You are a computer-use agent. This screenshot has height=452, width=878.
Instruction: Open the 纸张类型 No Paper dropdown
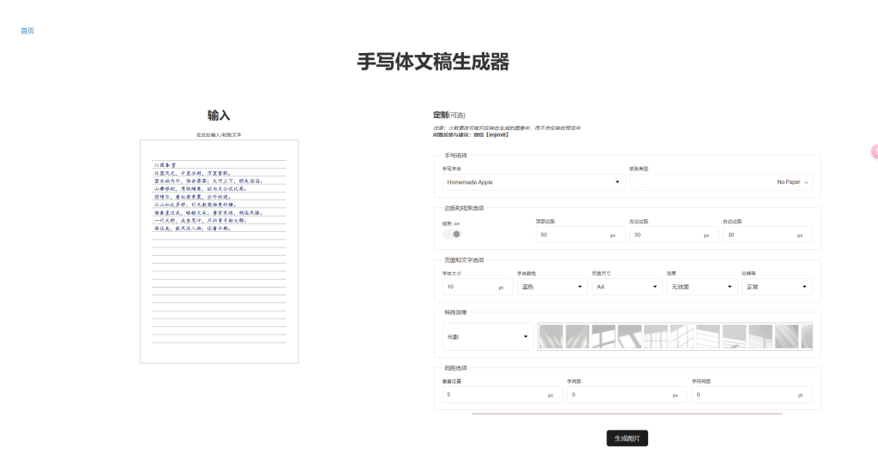721,181
